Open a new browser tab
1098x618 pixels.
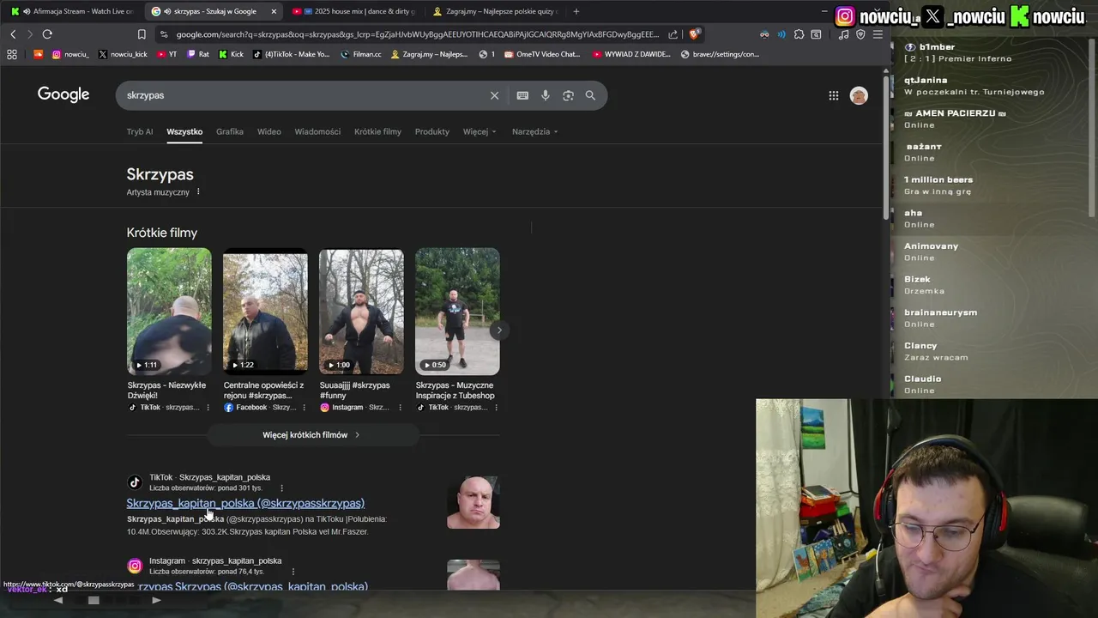tap(576, 11)
